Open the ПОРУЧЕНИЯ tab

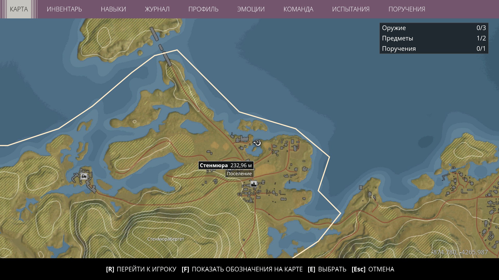407,9
